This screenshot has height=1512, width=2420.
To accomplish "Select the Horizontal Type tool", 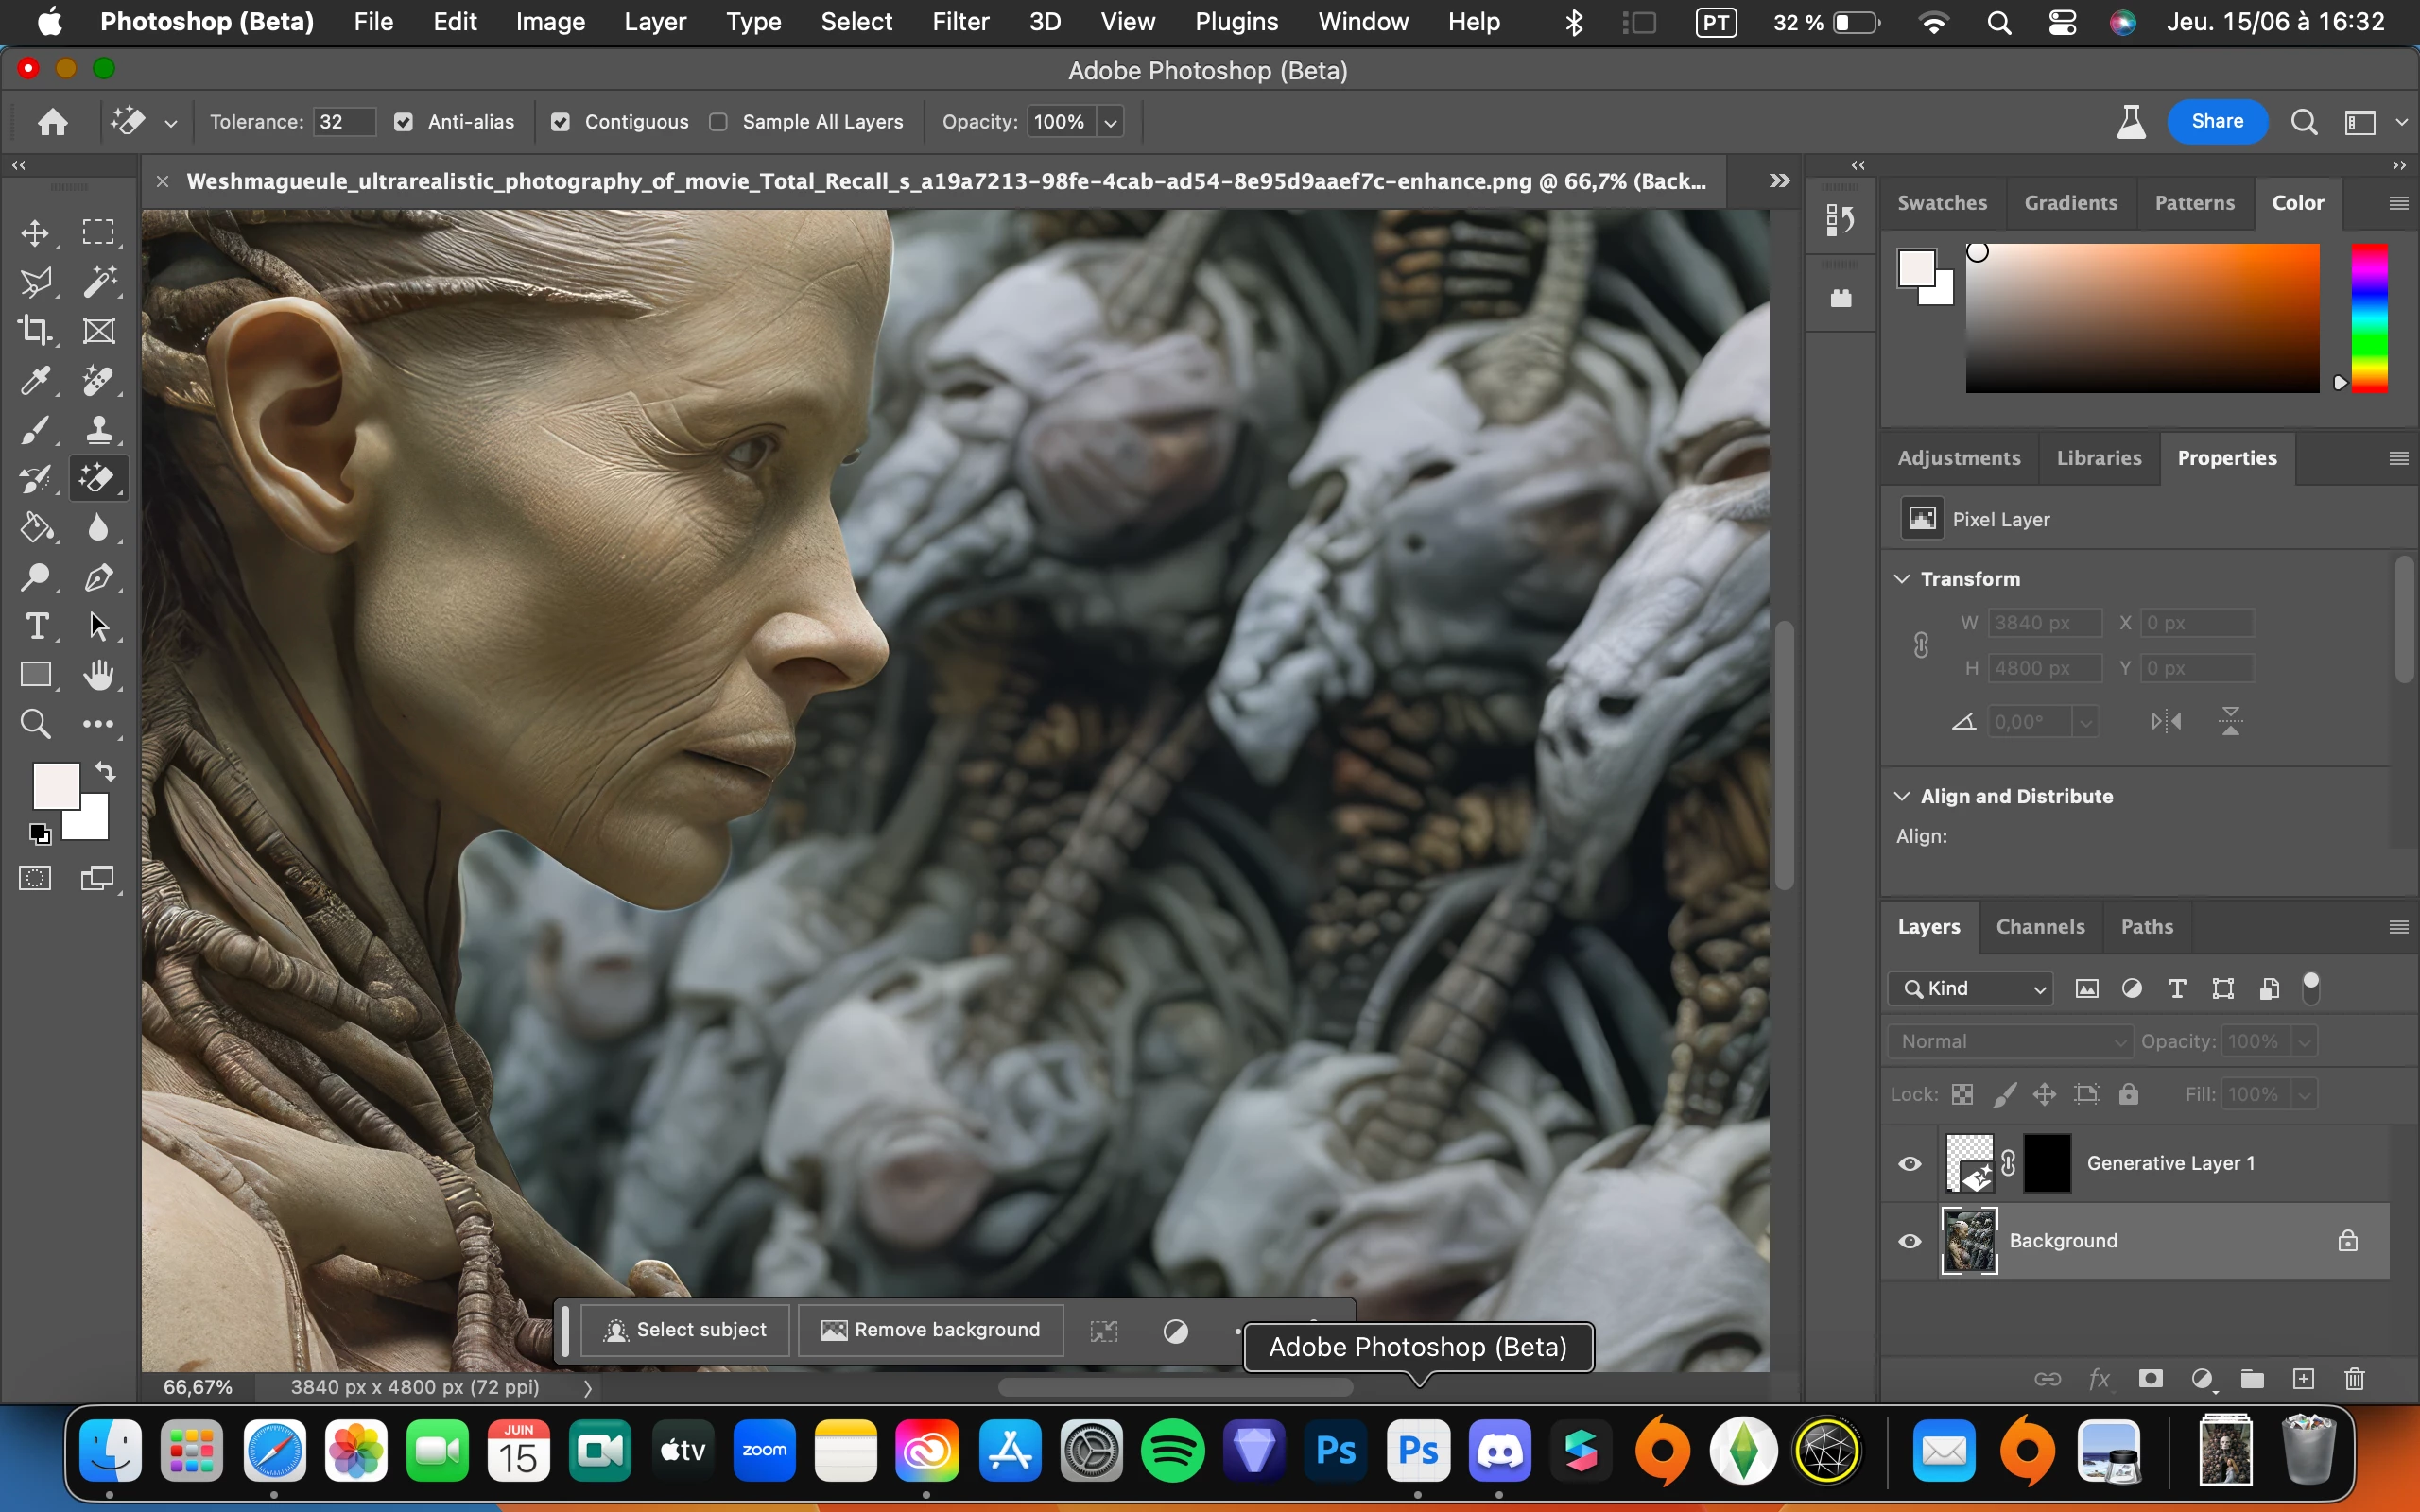I will pos(37,626).
